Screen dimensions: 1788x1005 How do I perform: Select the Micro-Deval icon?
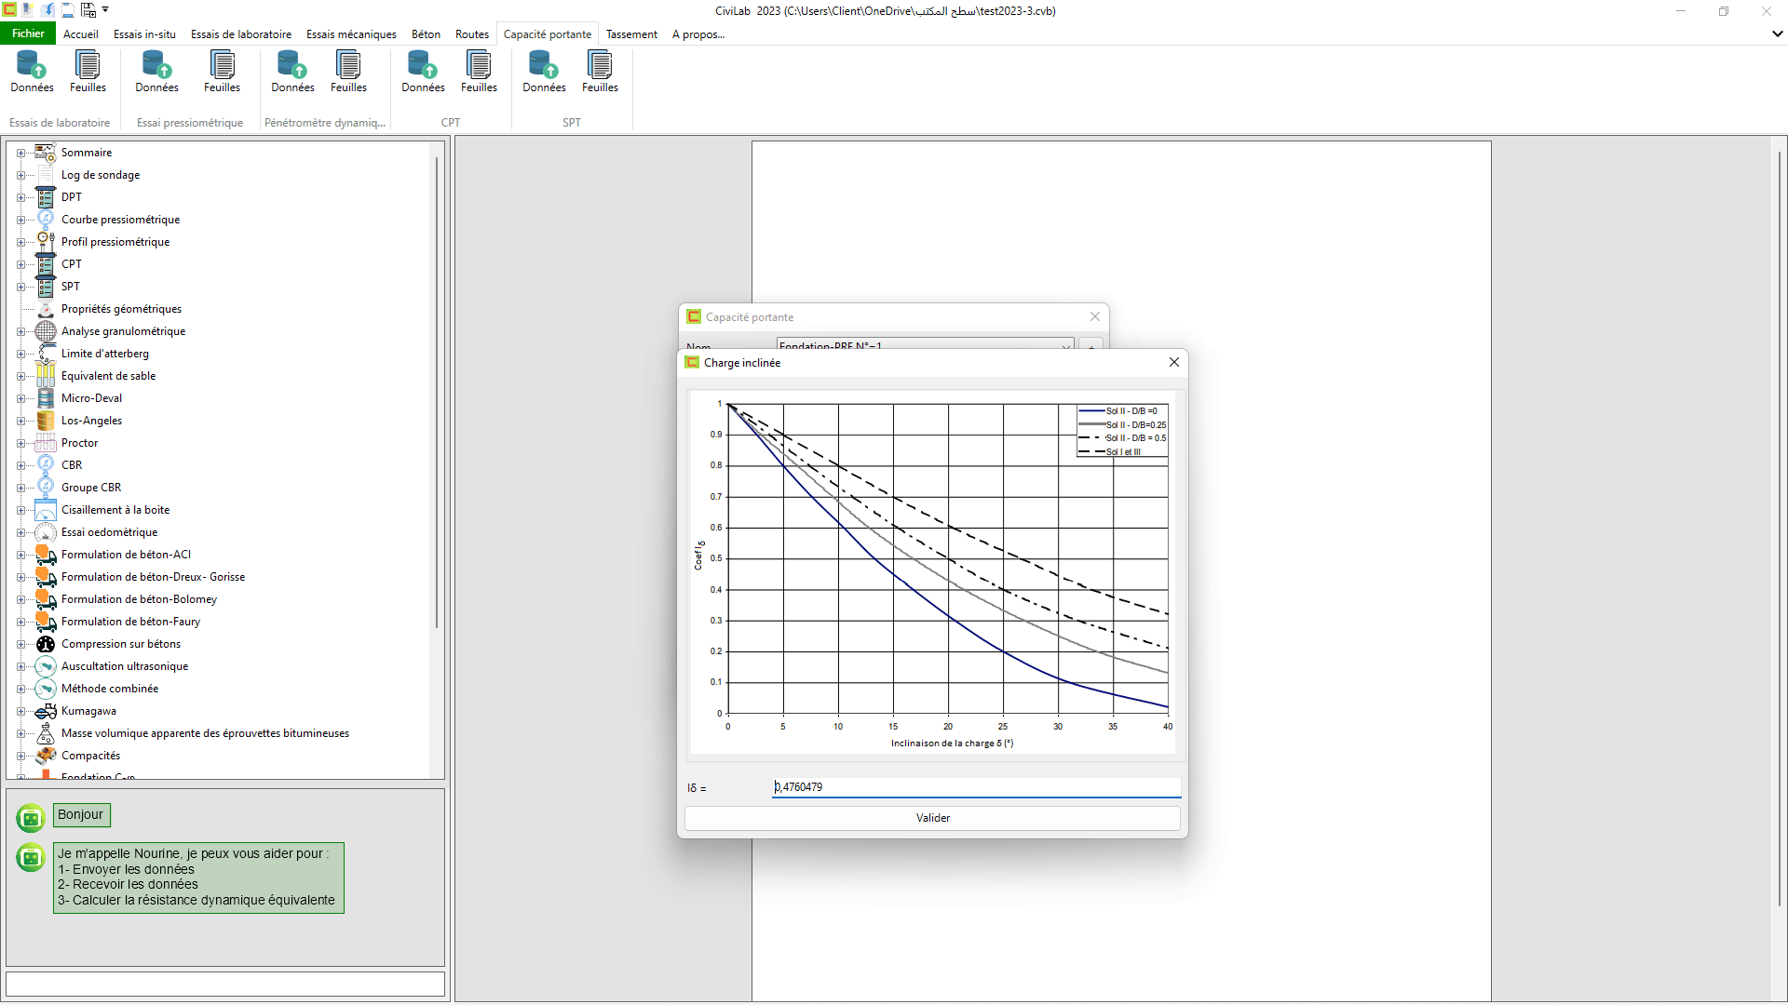[46, 398]
